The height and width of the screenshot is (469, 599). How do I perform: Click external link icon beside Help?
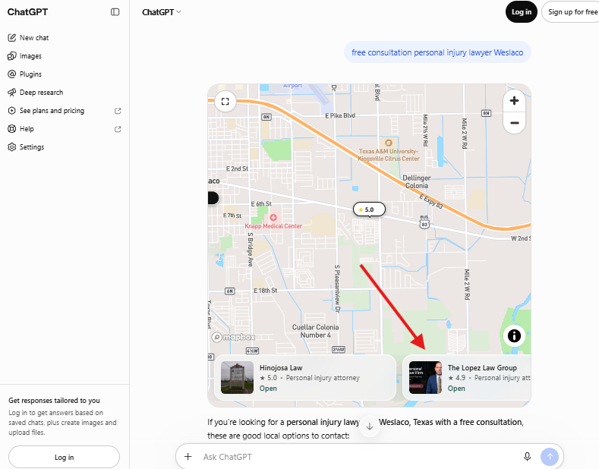pos(118,129)
